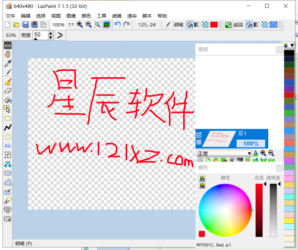Viewport: 298px width, 250px height.
Task: Adjust the opacity grayscale slider
Action: click(x=273, y=210)
